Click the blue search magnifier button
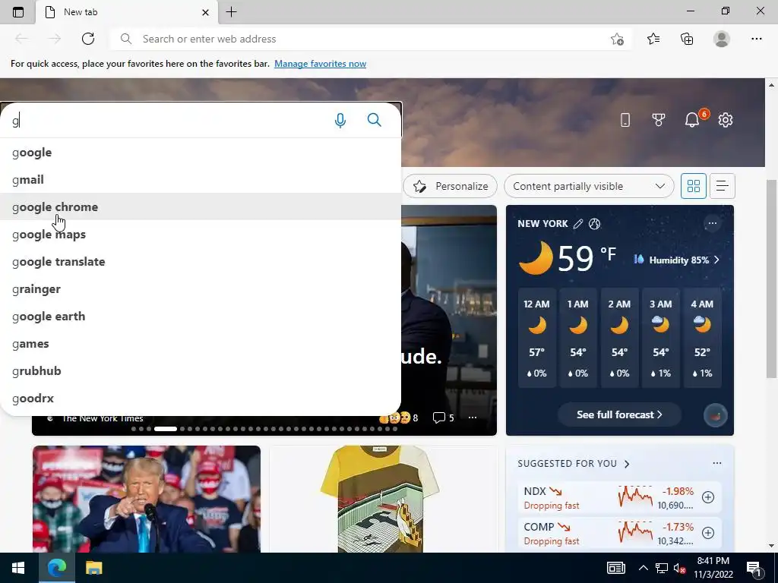 pos(374,120)
